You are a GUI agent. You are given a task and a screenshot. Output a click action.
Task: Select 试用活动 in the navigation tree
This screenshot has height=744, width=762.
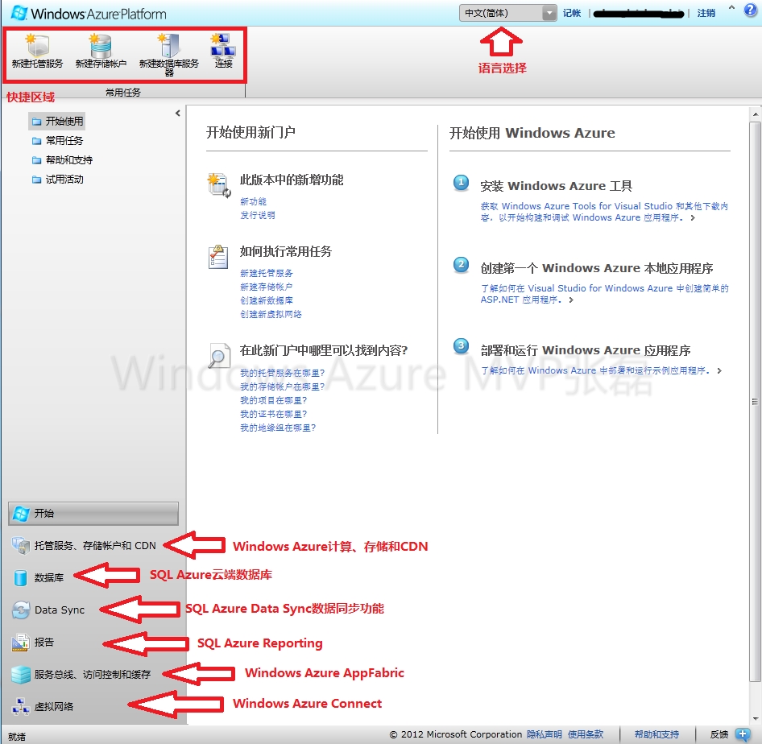point(64,180)
